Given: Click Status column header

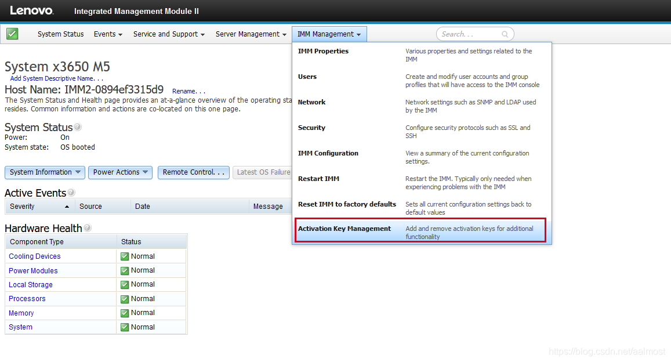Looking at the screenshot, I should tap(152, 242).
